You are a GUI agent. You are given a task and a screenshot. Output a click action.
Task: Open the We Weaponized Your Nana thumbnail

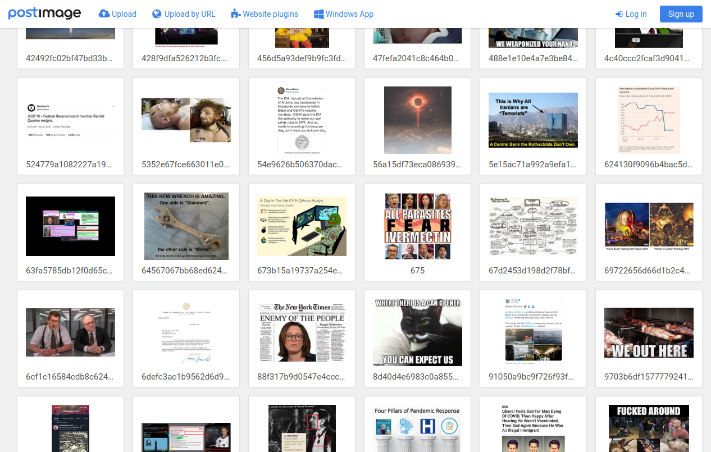533,38
